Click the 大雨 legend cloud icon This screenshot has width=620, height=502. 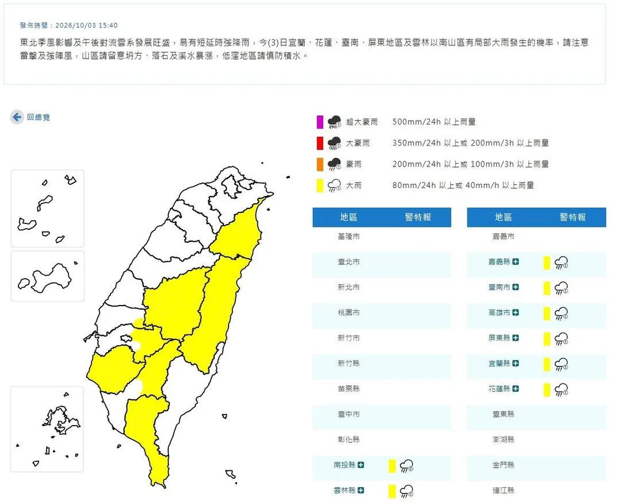point(334,186)
